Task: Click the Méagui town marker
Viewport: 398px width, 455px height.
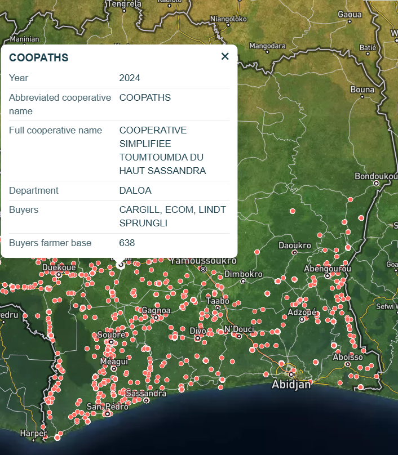Action: (114, 368)
